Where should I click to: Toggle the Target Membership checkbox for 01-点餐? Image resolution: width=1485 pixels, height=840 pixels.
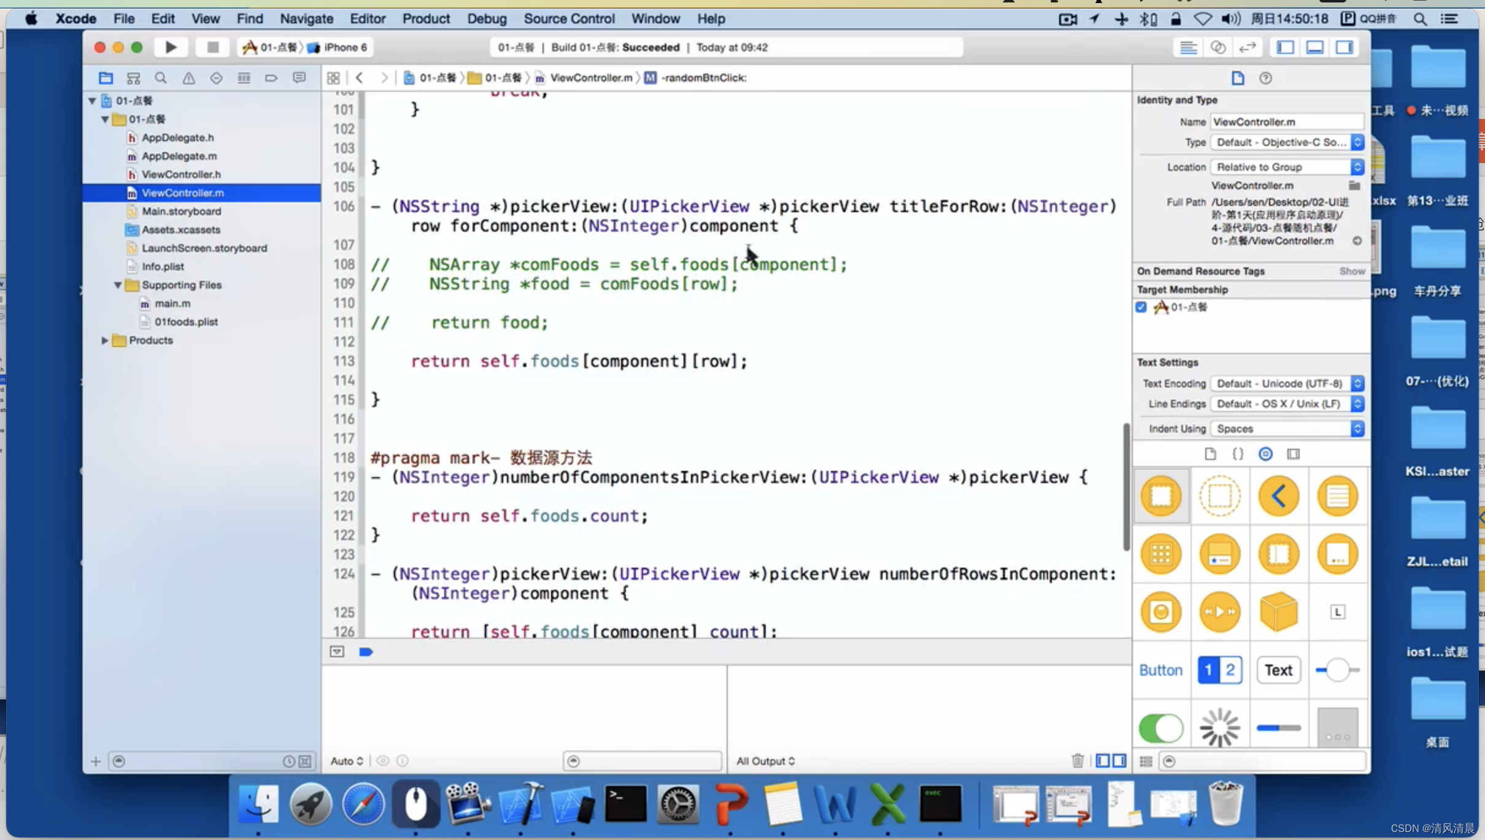click(x=1141, y=307)
